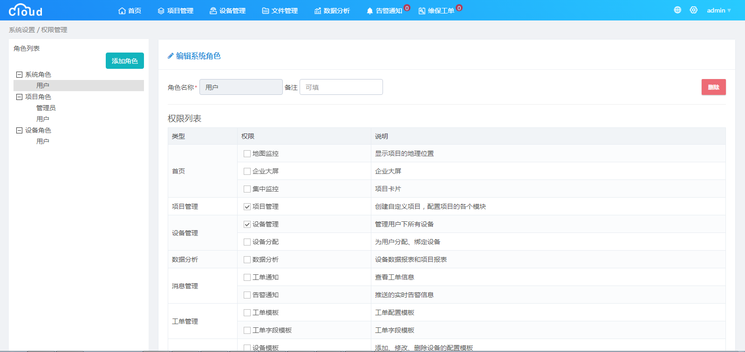Check the 设备模板 checkbox

pos(247,348)
